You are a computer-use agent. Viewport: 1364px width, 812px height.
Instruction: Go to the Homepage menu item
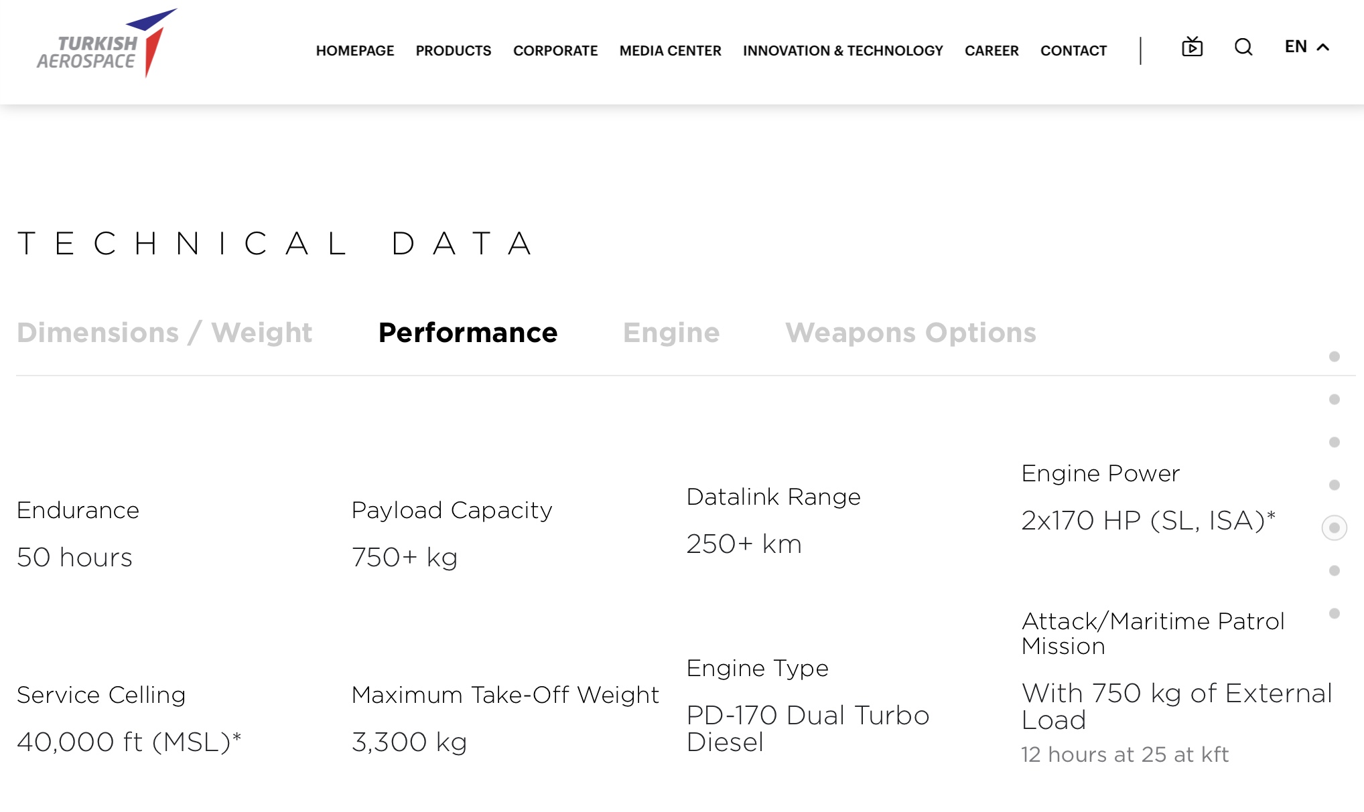click(355, 51)
